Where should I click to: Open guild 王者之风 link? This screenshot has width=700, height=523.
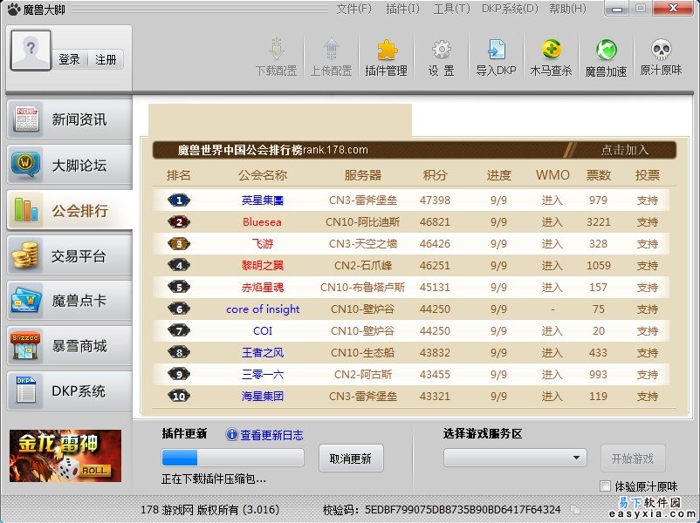click(263, 353)
